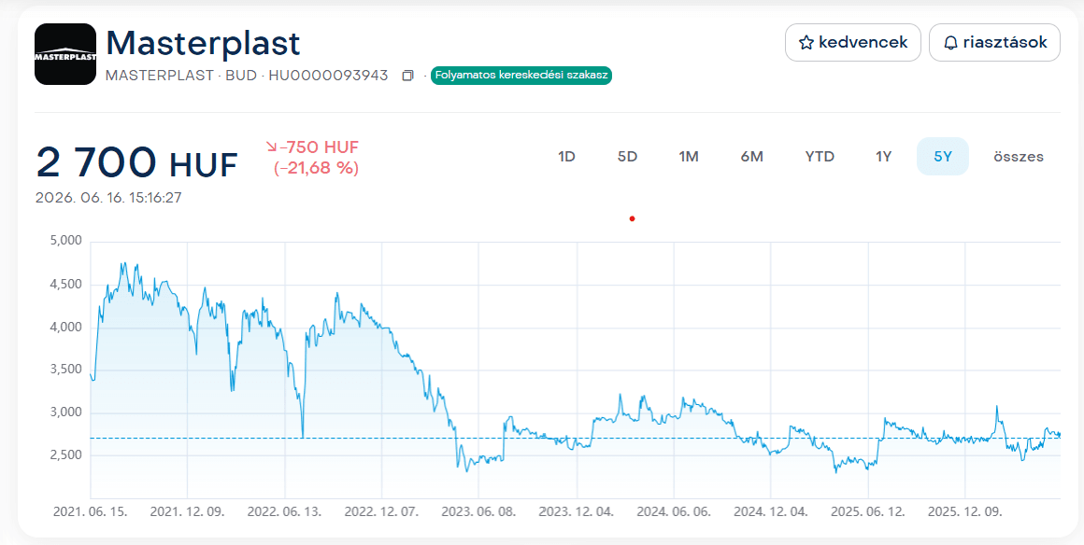
Task: Click the 2021. 12. 09. date label
Action: [x=187, y=512]
